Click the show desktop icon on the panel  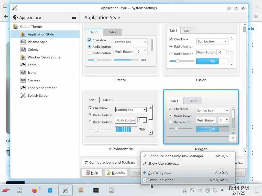pyautogui.click(x=257, y=190)
